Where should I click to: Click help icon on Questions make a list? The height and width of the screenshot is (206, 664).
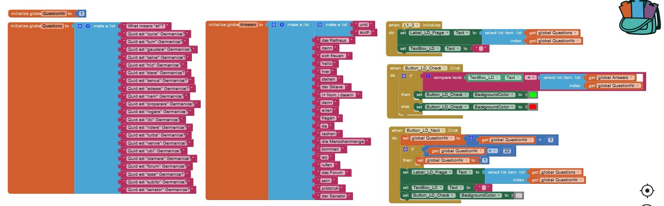pos(88,26)
